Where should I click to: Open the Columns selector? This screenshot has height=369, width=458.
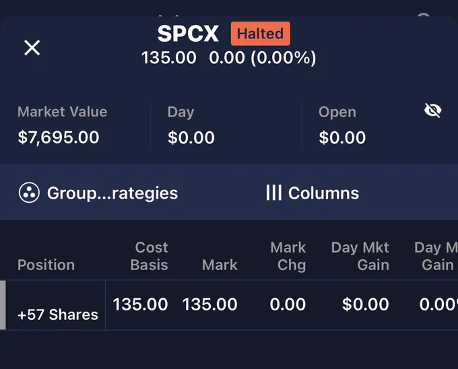(323, 193)
